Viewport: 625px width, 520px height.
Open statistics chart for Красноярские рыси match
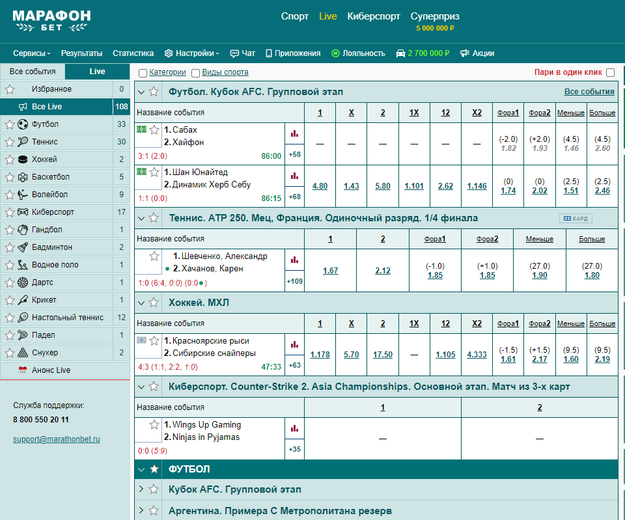click(294, 344)
